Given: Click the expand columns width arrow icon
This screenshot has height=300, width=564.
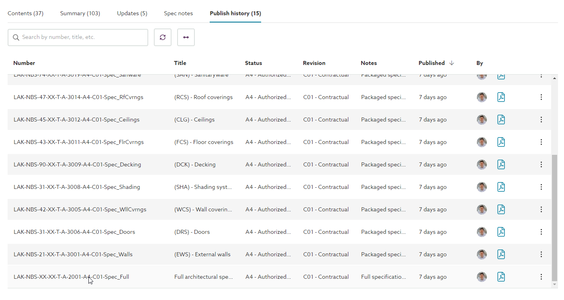Looking at the screenshot, I should [186, 37].
